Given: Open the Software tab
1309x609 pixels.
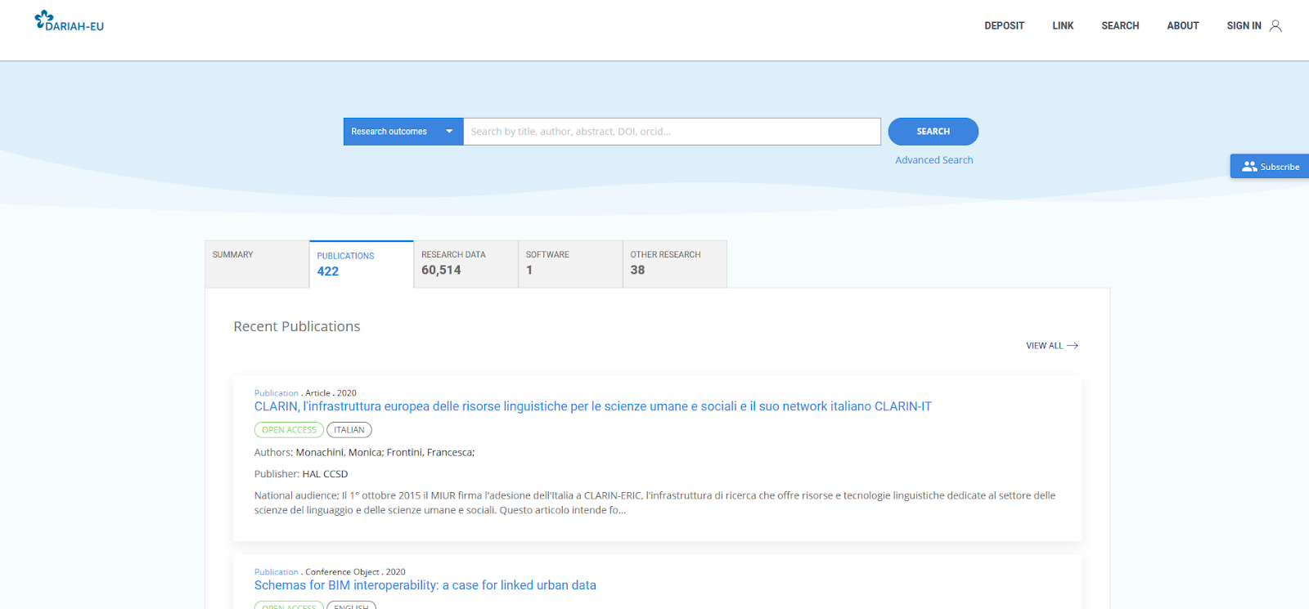Looking at the screenshot, I should [570, 264].
